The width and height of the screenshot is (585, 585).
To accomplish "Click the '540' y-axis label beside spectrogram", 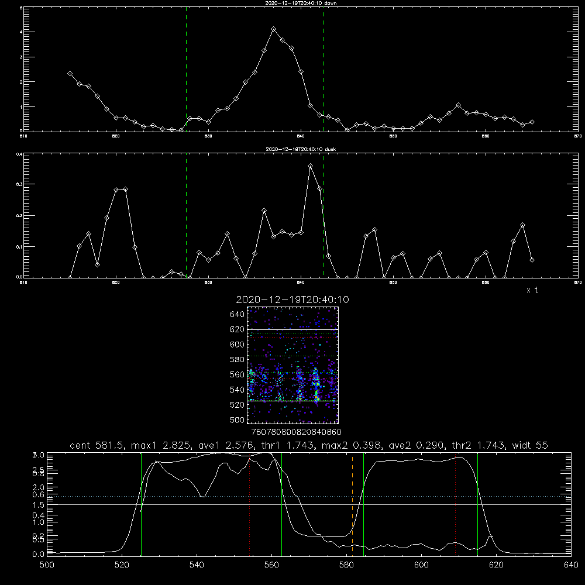I will click(238, 390).
